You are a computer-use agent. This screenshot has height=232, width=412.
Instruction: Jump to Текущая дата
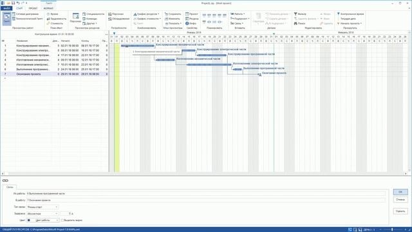[346, 19]
